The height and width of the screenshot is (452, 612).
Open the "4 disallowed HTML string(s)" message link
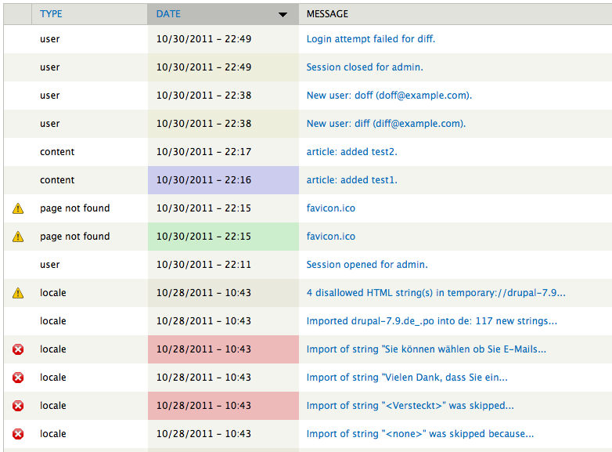pyautogui.click(x=435, y=293)
